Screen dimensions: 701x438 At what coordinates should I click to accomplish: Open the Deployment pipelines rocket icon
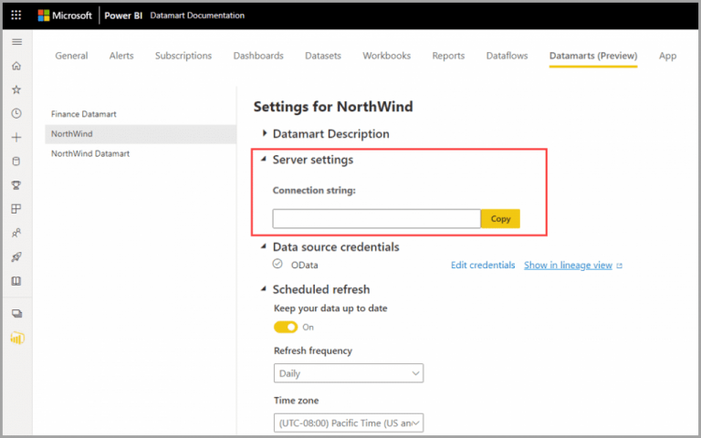coord(16,257)
